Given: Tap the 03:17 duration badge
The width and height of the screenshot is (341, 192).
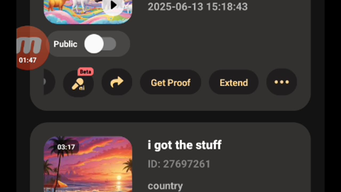Looking at the screenshot, I should click(x=66, y=147).
